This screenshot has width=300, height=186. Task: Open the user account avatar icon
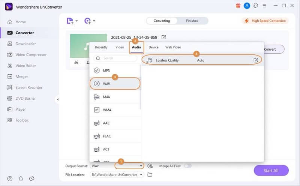point(247,6)
